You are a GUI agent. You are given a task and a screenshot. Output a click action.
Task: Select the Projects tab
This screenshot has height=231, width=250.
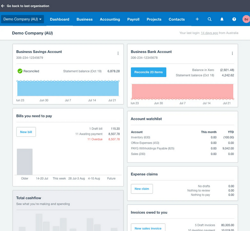(x=154, y=19)
